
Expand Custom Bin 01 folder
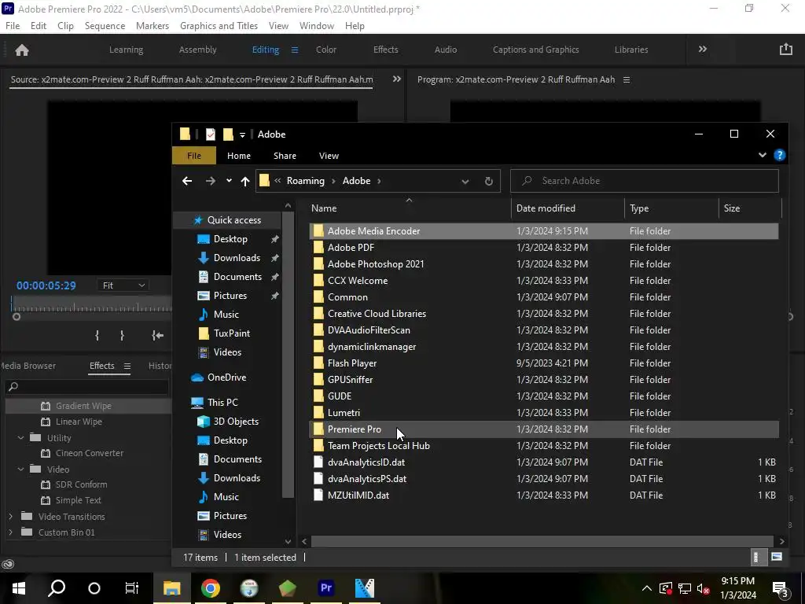(x=11, y=532)
